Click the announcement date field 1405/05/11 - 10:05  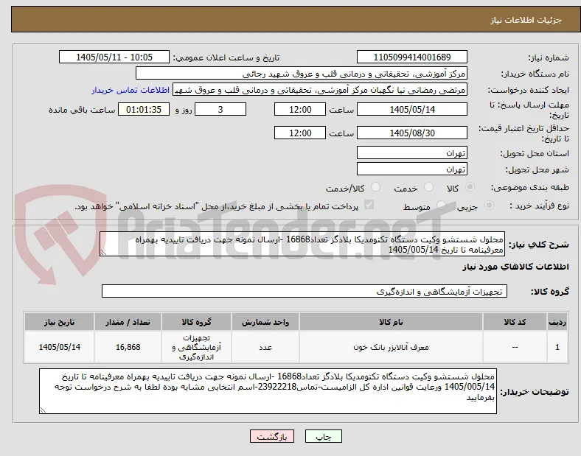coord(114,57)
